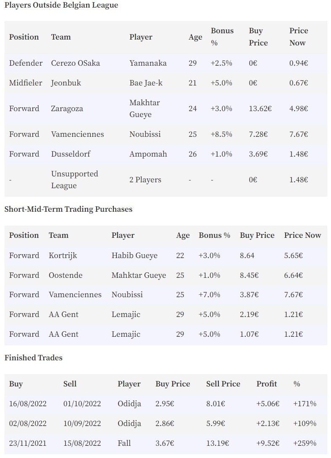Click the Finished Trades heading
The height and width of the screenshot is (458, 331).
pyautogui.click(x=34, y=358)
